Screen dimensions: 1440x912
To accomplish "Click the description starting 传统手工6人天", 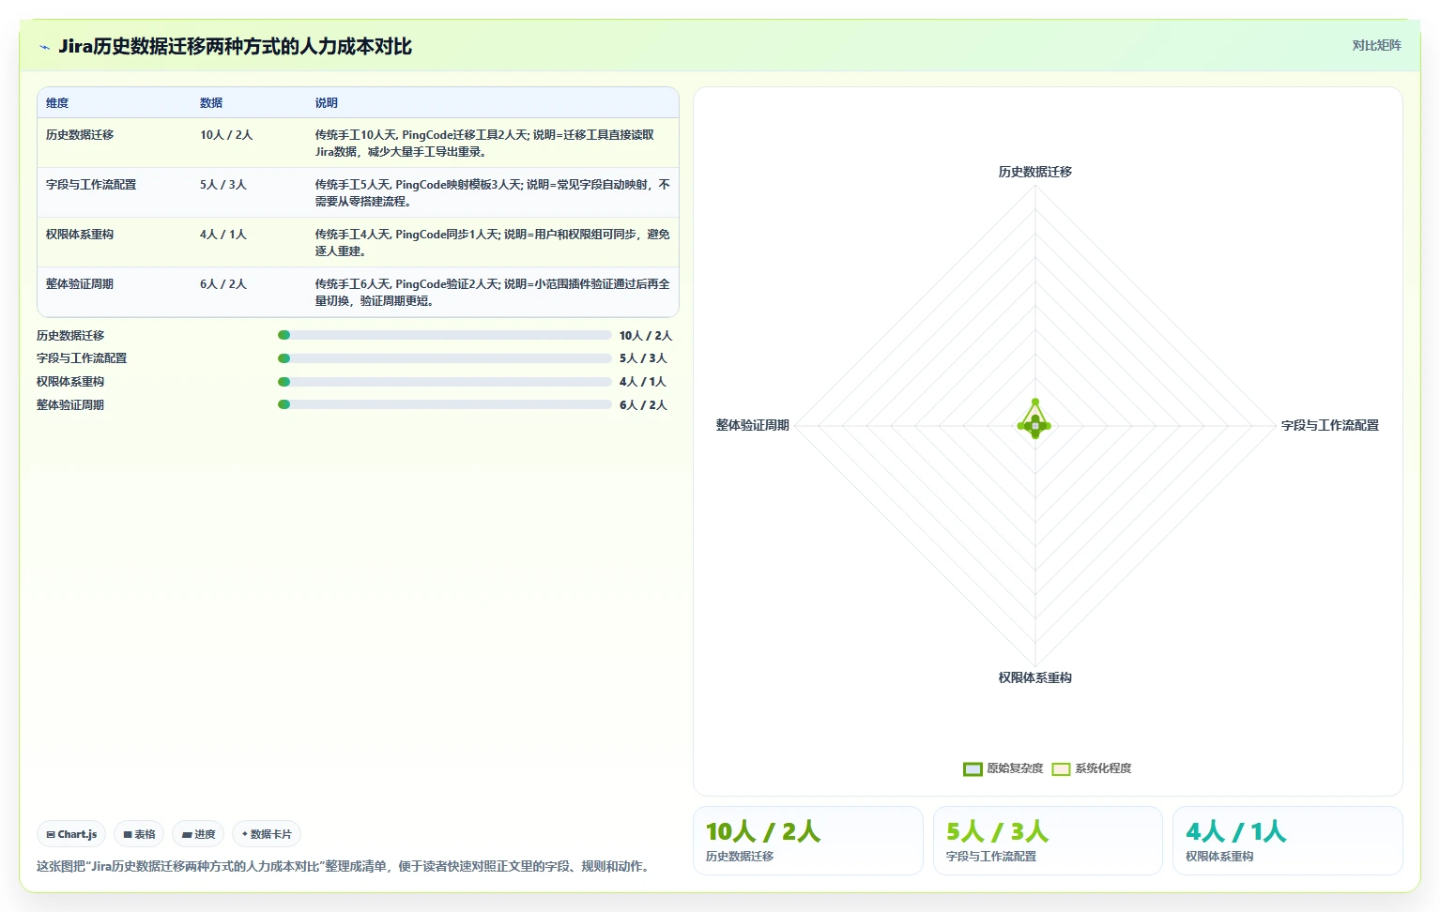I will [492, 293].
